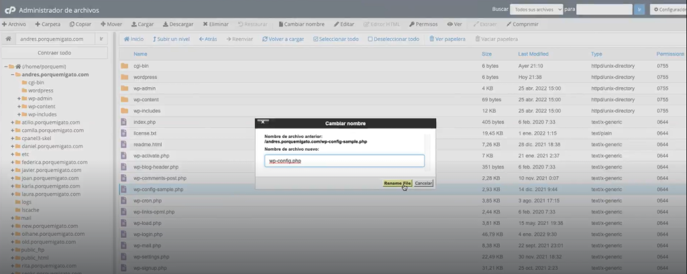Close the Cambiar nombre dialog with X
Image resolution: width=687 pixels, height=274 pixels.
[x=263, y=123]
